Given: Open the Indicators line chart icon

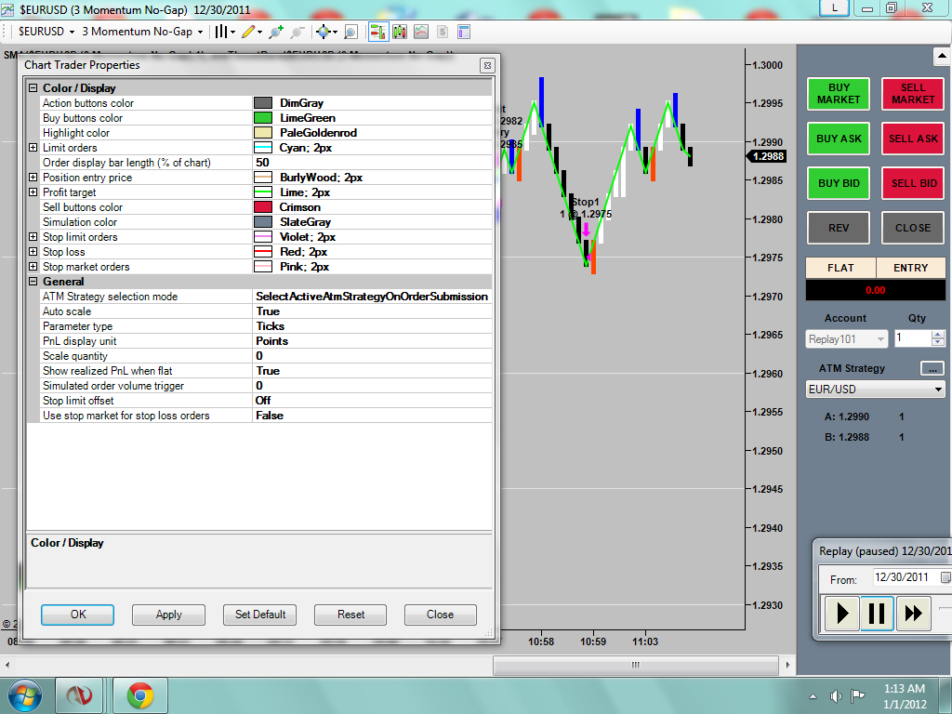Looking at the screenshot, I should coord(421,32).
